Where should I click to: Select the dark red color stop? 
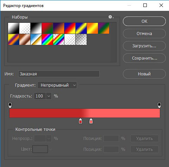pyautogui.click(x=80, y=121)
